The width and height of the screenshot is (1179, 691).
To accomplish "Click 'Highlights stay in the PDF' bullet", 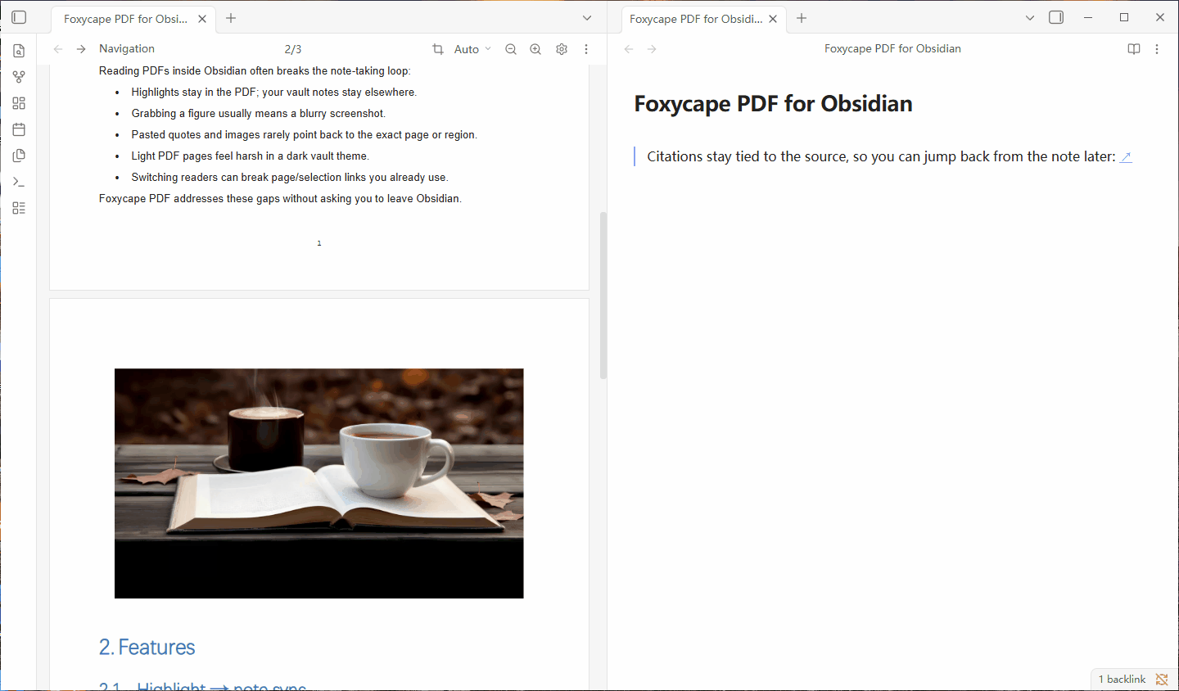I will pos(274,93).
